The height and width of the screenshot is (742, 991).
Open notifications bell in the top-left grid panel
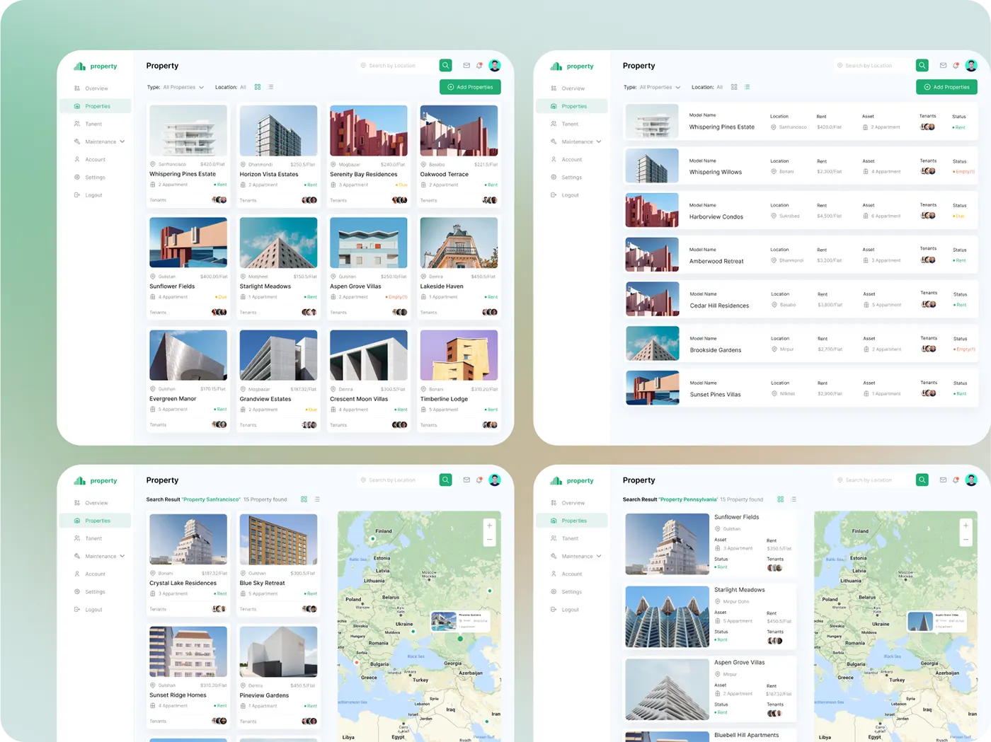pyautogui.click(x=480, y=66)
